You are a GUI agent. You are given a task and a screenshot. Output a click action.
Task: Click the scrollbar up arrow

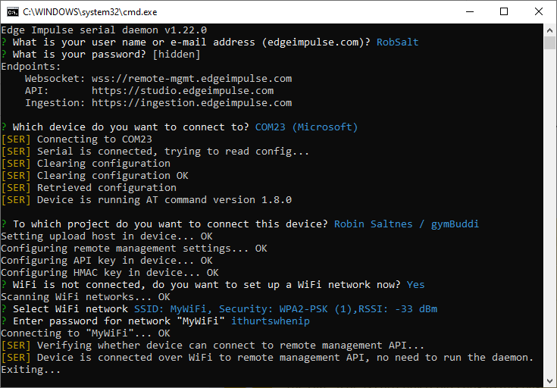coord(550,30)
